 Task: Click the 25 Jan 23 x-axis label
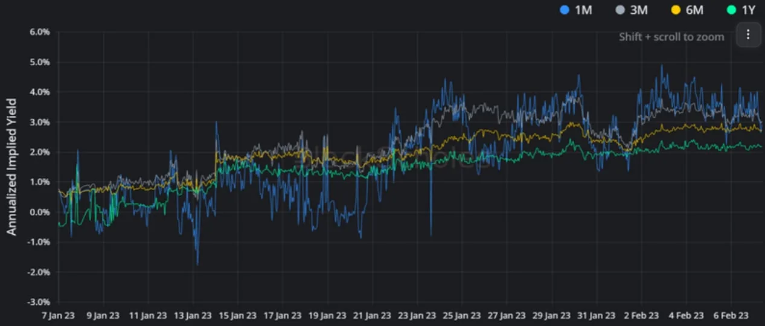point(462,315)
